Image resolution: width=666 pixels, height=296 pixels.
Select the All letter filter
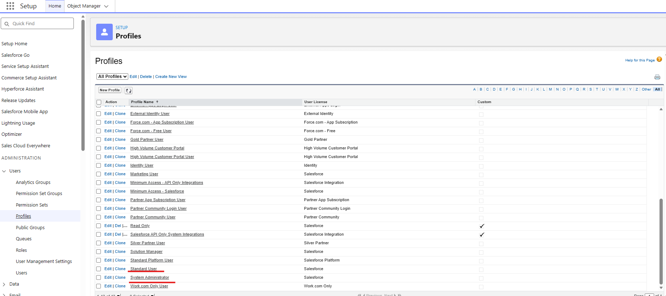tap(658, 89)
